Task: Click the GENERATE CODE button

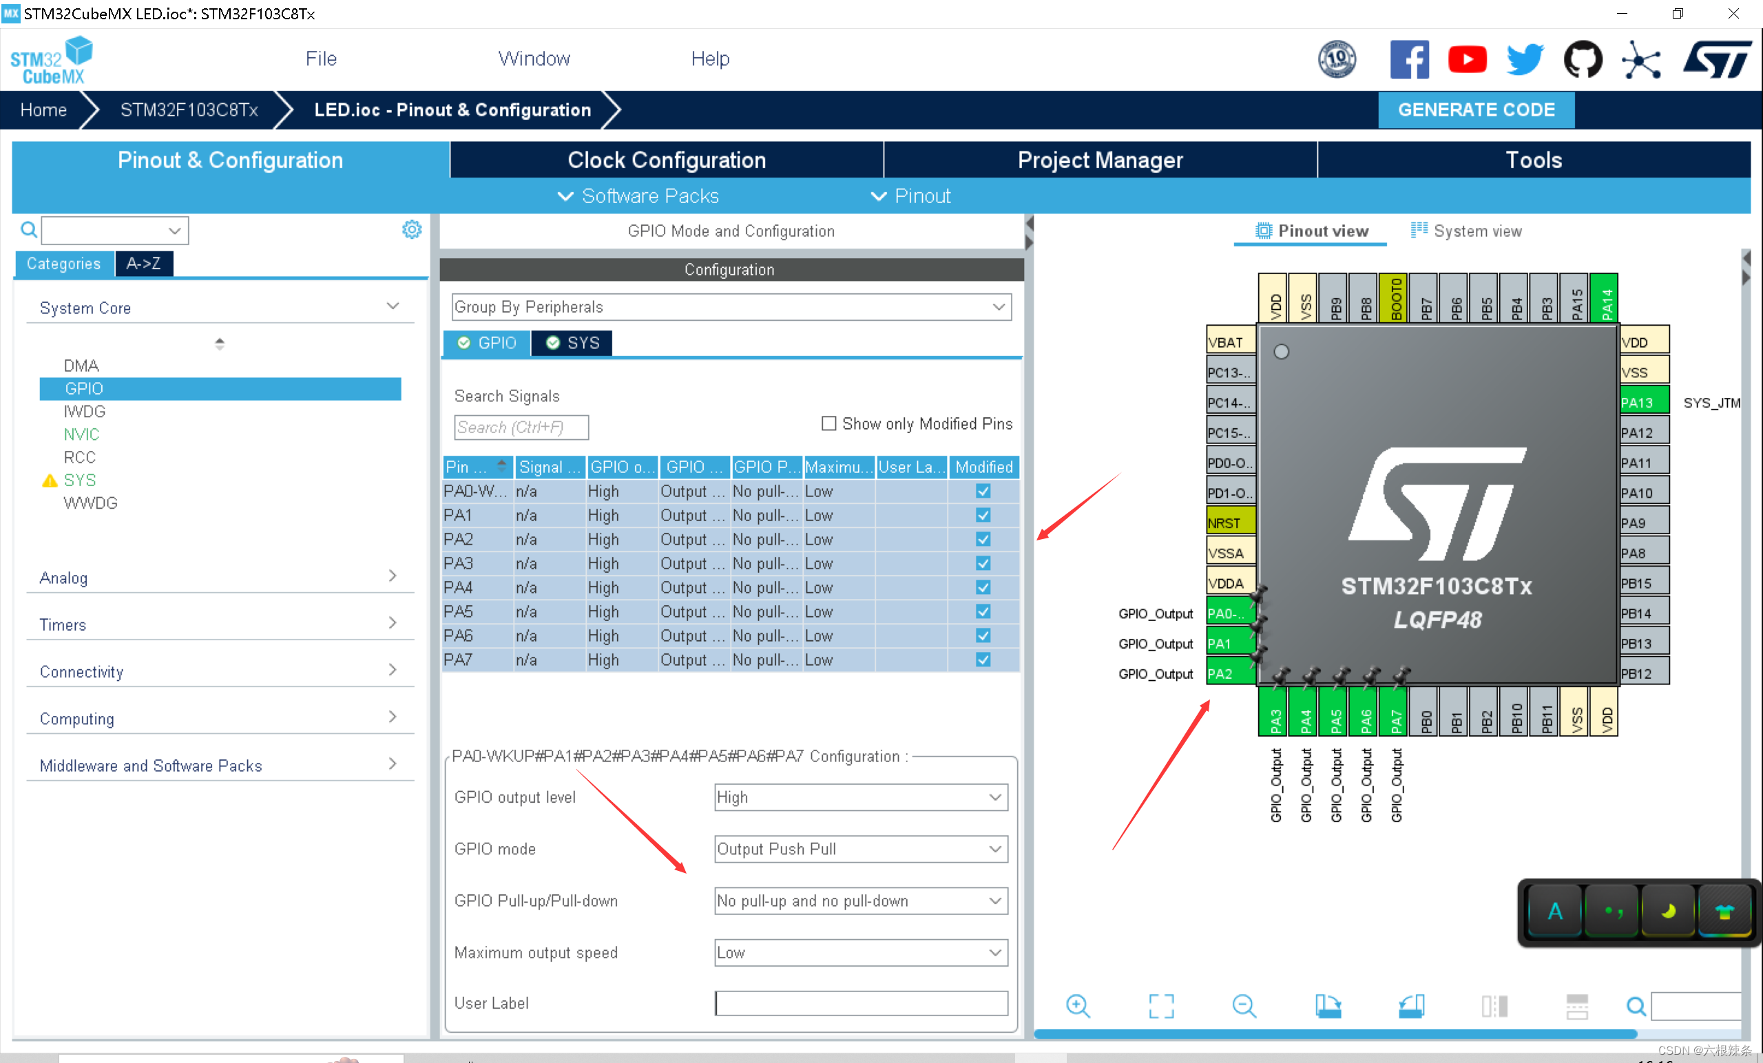Action: pos(1476,109)
